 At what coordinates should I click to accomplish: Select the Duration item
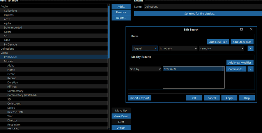(54, 82)
